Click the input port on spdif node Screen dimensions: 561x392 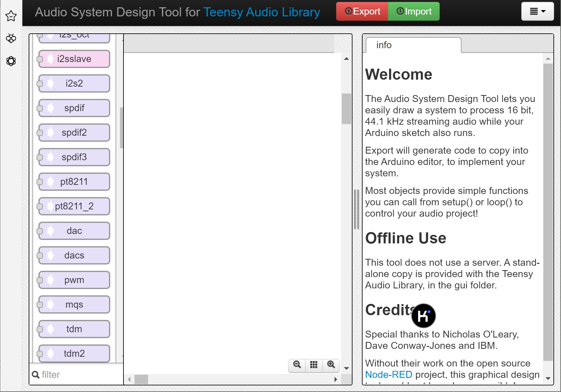tap(40, 108)
